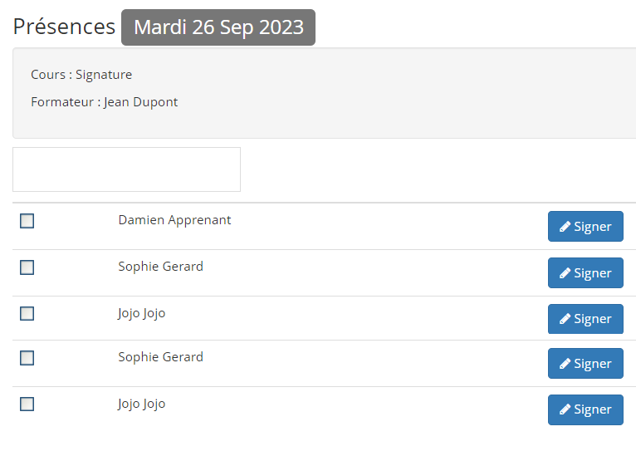Click pencil icon in the last row's Signer button
Viewport: 636px width, 451px height.
[565, 409]
